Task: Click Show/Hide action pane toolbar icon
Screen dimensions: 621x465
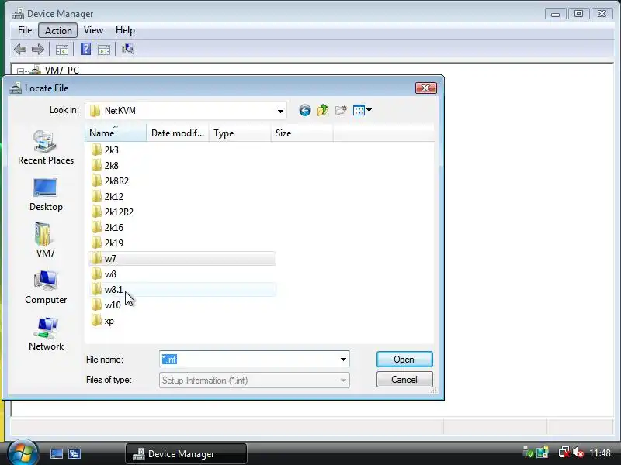Action: pyautogui.click(x=104, y=50)
